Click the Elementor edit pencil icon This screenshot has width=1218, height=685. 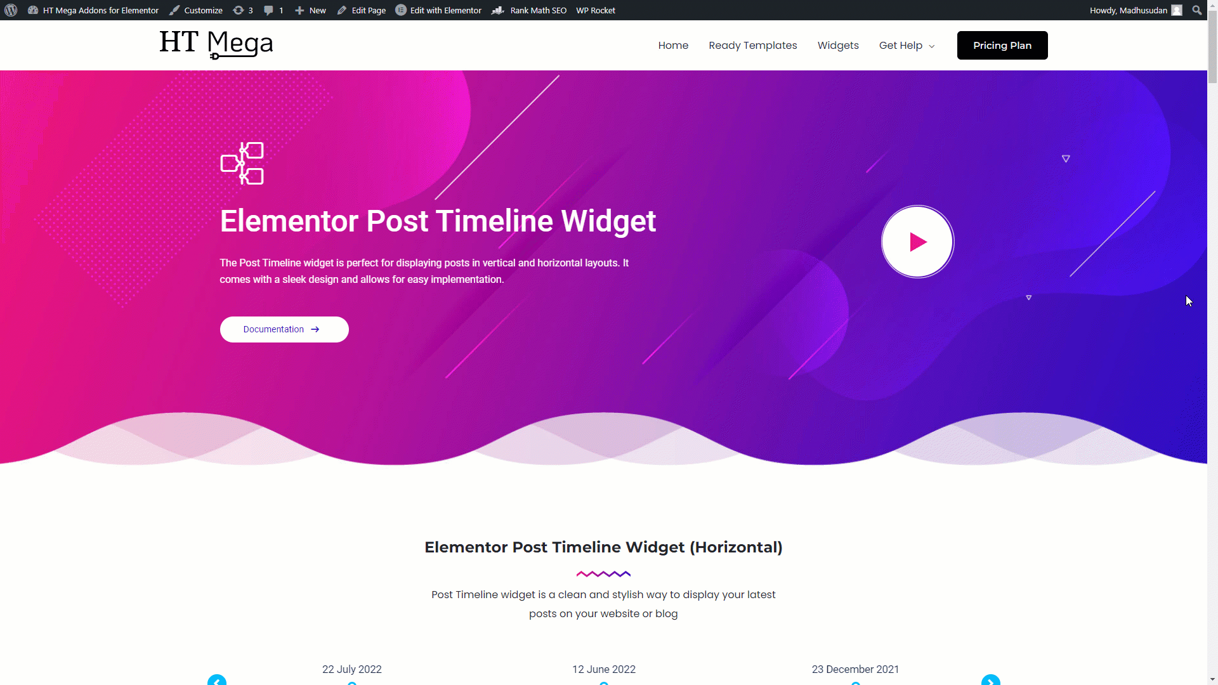coord(341,10)
